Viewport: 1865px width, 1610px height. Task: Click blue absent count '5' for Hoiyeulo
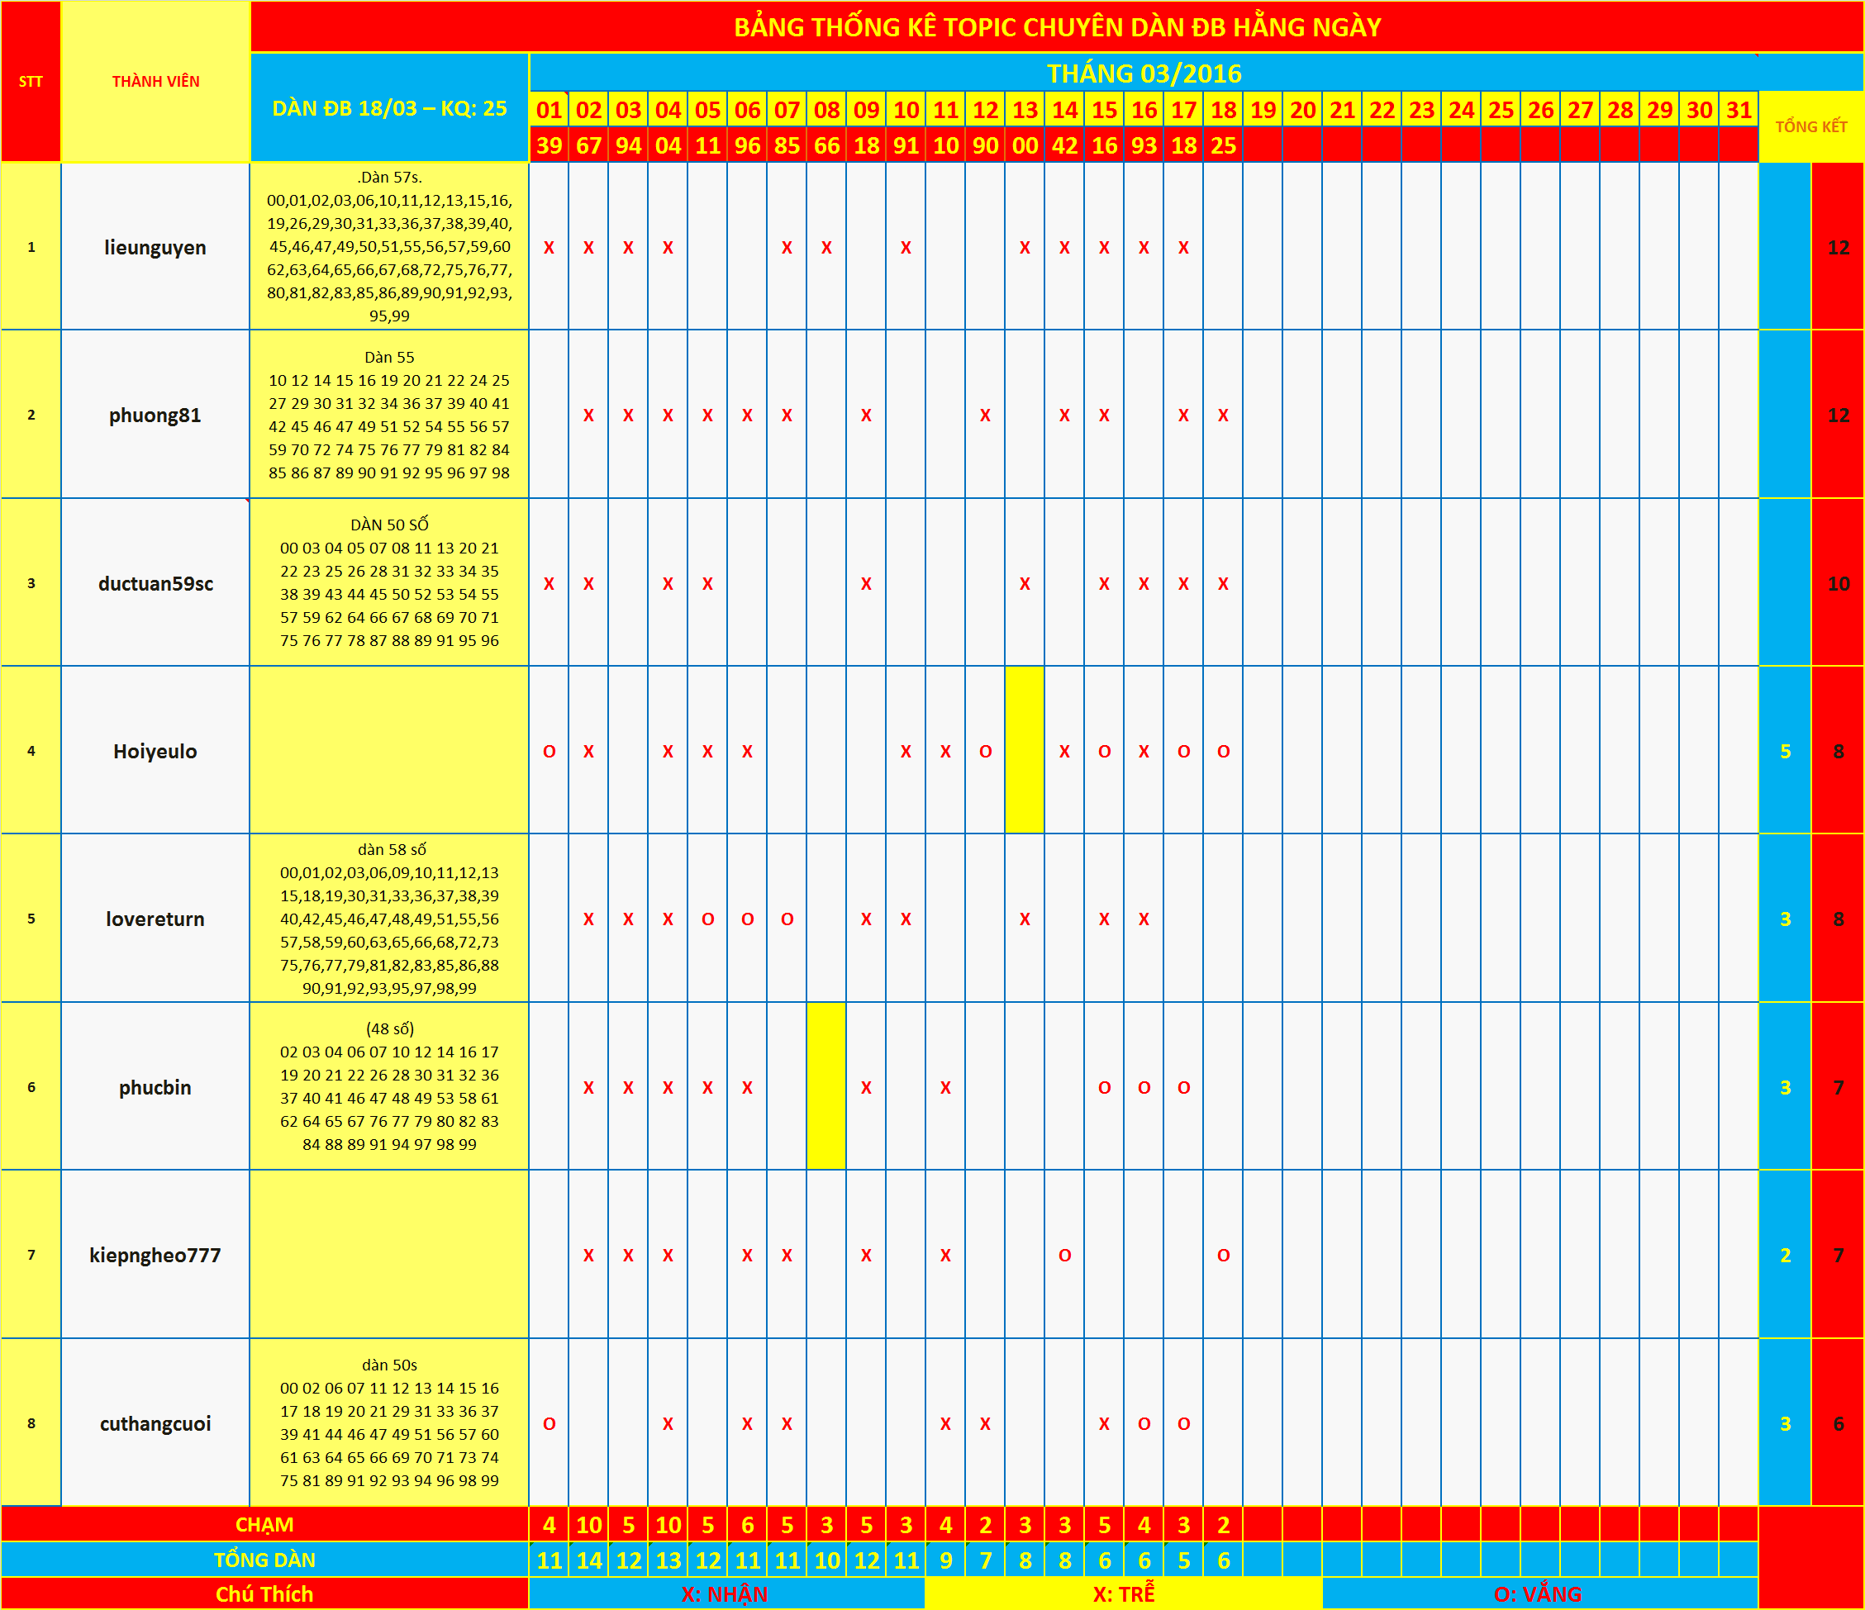[1785, 752]
